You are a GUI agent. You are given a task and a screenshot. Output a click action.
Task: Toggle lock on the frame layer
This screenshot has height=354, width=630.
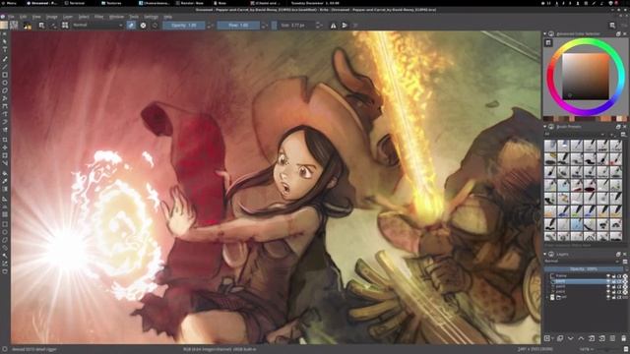click(613, 276)
